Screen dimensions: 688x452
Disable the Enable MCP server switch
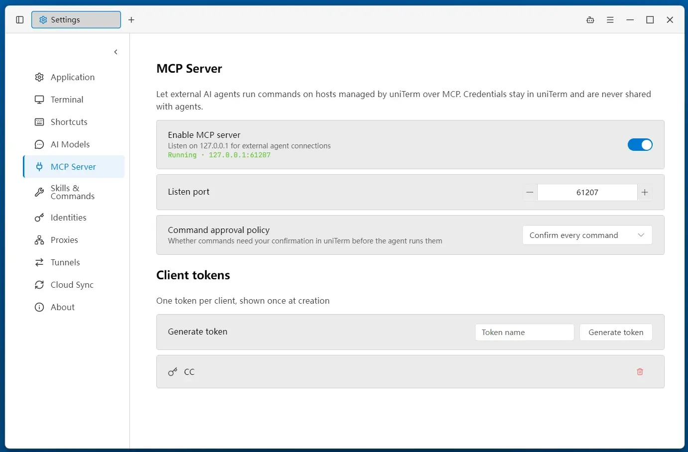tap(640, 145)
